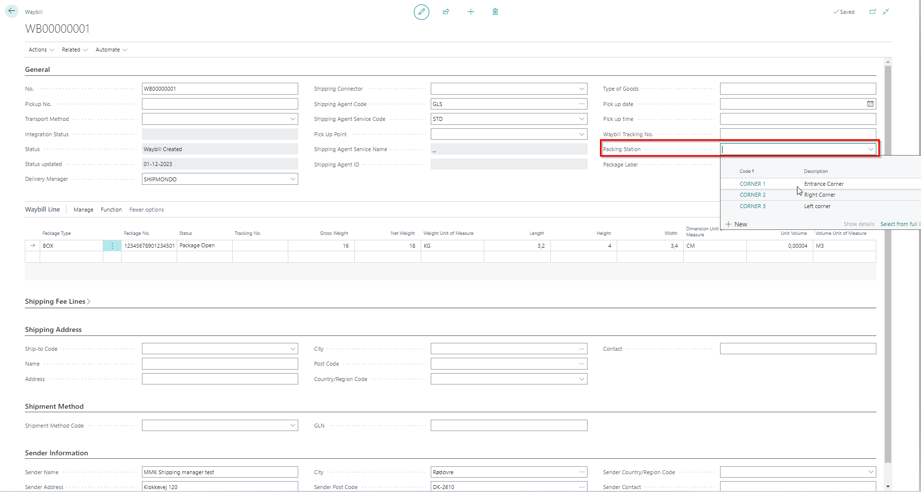The image size is (921, 492).
Task: Open Shipping Agent Code lookup ellipsis
Action: [582, 104]
